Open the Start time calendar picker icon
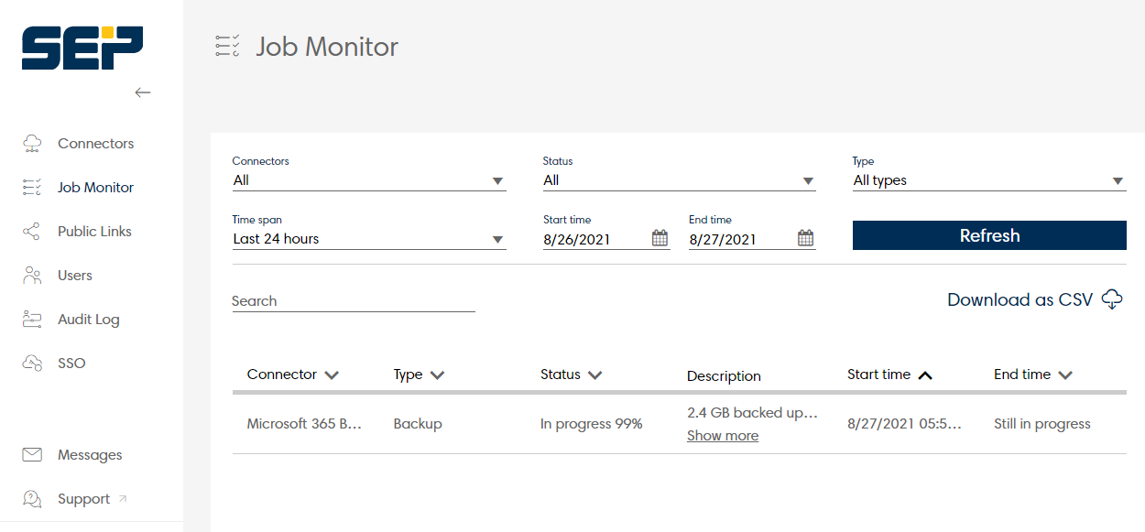The width and height of the screenshot is (1145, 532). [660, 238]
